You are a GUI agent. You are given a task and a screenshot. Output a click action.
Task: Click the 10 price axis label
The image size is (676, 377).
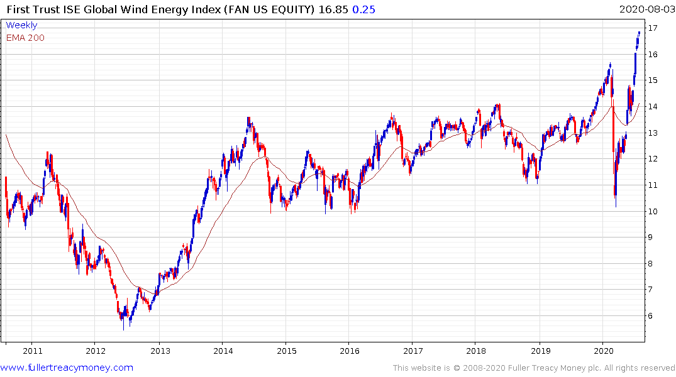point(653,211)
